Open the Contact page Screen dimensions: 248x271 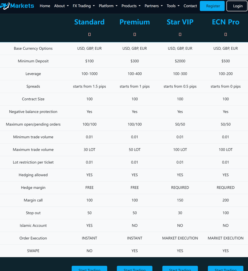[x=190, y=6]
